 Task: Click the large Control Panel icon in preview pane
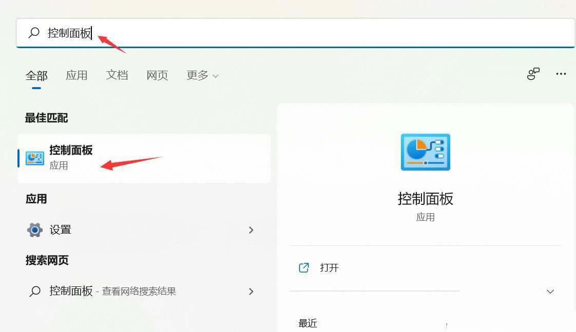pyautogui.click(x=425, y=152)
